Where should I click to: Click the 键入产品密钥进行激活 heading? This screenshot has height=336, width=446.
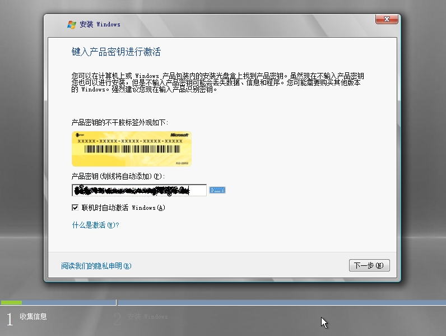tap(116, 52)
